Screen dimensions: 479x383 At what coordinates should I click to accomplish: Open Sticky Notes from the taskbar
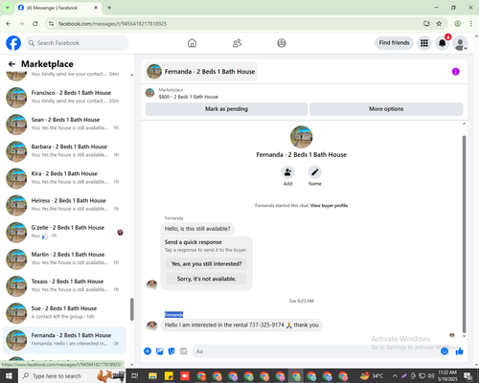coord(169,375)
